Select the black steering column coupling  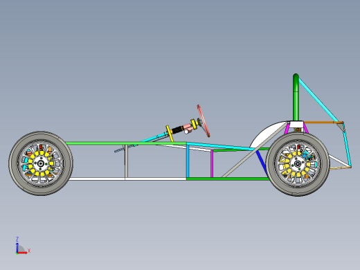(x=177, y=129)
